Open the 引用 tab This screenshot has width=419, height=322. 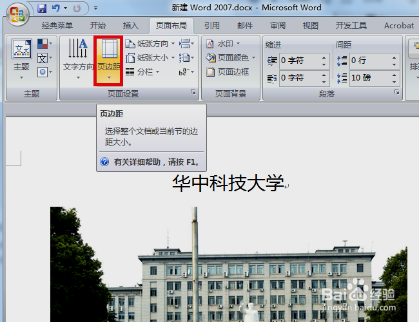pyautogui.click(x=212, y=26)
